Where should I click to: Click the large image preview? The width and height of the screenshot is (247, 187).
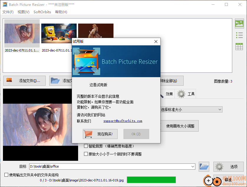40,125
